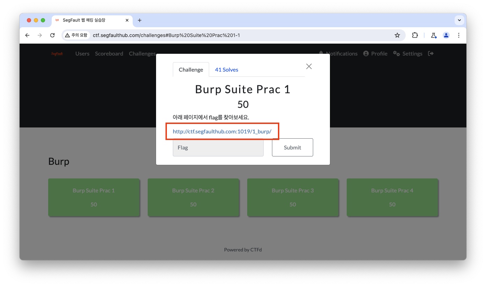Click the 'Not secure' warning badge
The image size is (486, 286).
pos(76,35)
